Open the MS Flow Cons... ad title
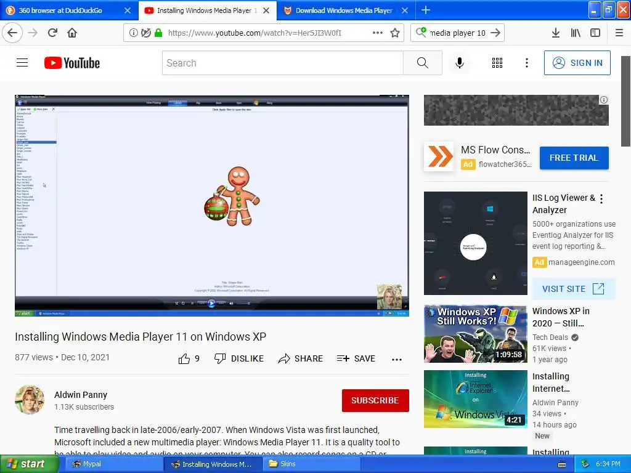Screen dimensions: 631x473 click(495, 150)
